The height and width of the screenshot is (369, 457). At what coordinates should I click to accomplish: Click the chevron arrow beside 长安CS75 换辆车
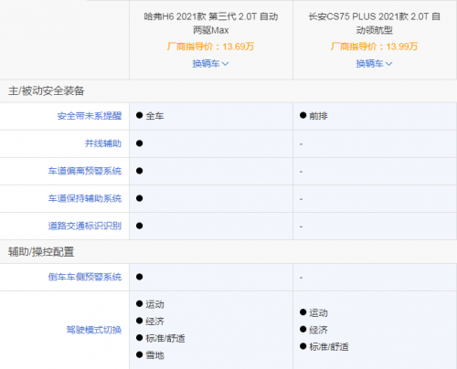point(389,64)
